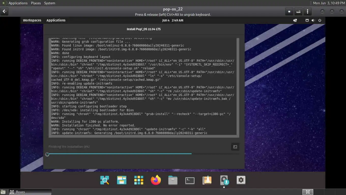Click the 'pop-os_22' window title
The width and height of the screenshot is (346, 195).
pos(173,9)
